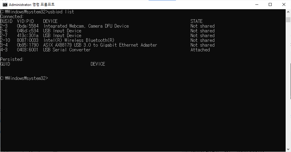Select the Intel Wireless Bluetooth device text

[79, 40]
